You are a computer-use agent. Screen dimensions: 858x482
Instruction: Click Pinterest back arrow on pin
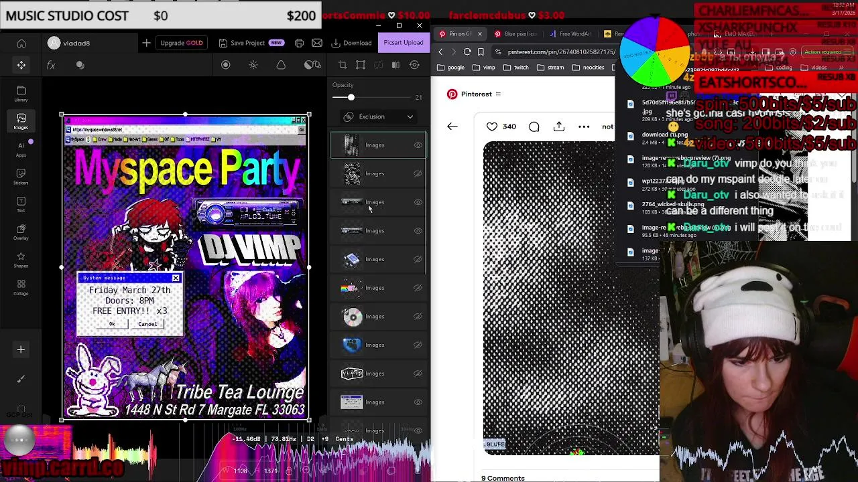[x=452, y=127]
